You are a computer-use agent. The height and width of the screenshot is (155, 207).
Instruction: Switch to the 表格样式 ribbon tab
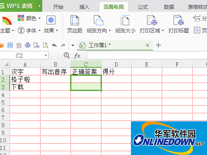point(197,7)
